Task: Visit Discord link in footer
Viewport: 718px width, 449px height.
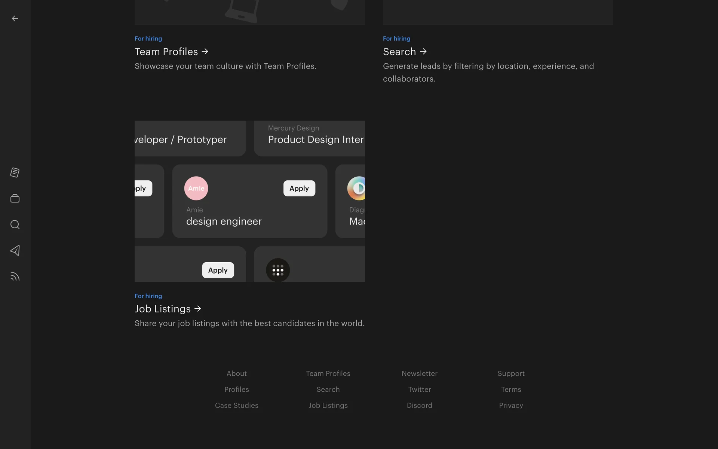Action: [419, 405]
